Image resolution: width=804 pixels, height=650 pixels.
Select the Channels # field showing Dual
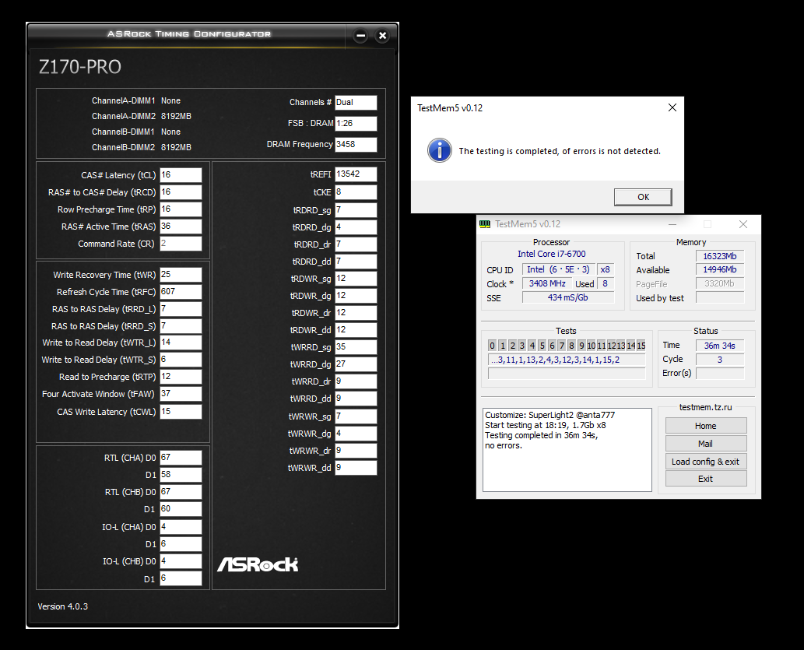[356, 103]
